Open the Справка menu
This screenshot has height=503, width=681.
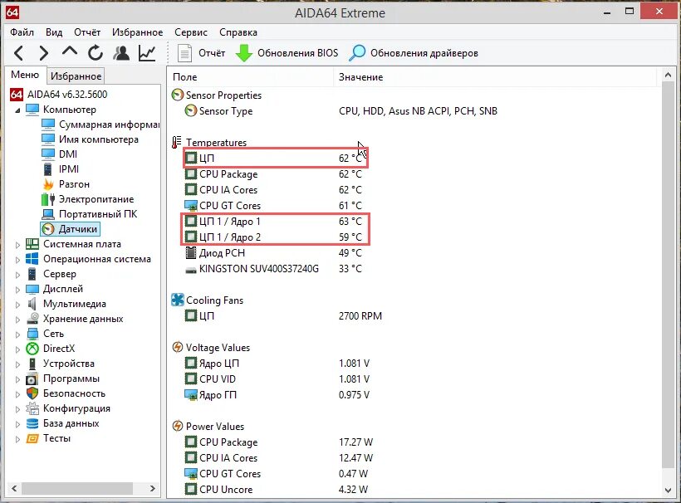tap(238, 32)
